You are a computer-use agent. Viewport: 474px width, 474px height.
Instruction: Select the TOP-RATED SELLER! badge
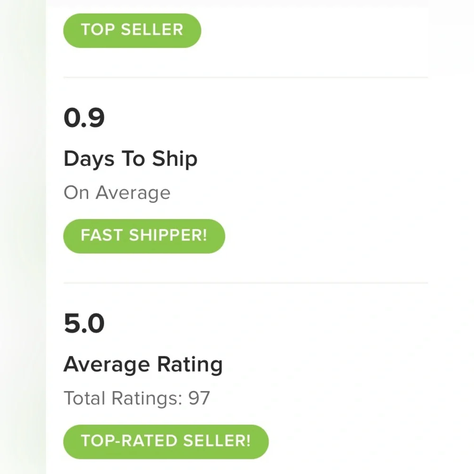click(165, 441)
